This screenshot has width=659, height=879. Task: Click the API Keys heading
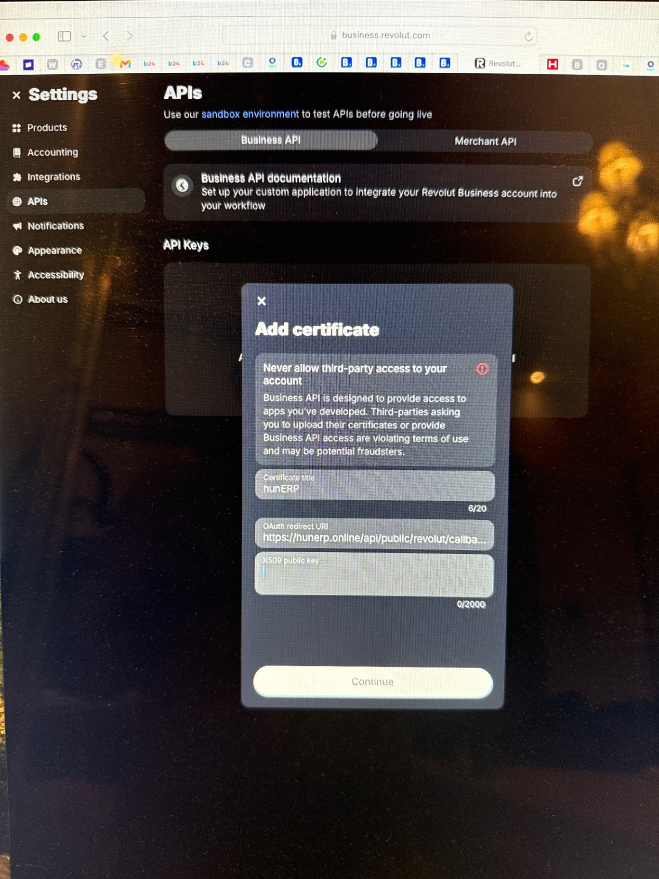point(186,245)
